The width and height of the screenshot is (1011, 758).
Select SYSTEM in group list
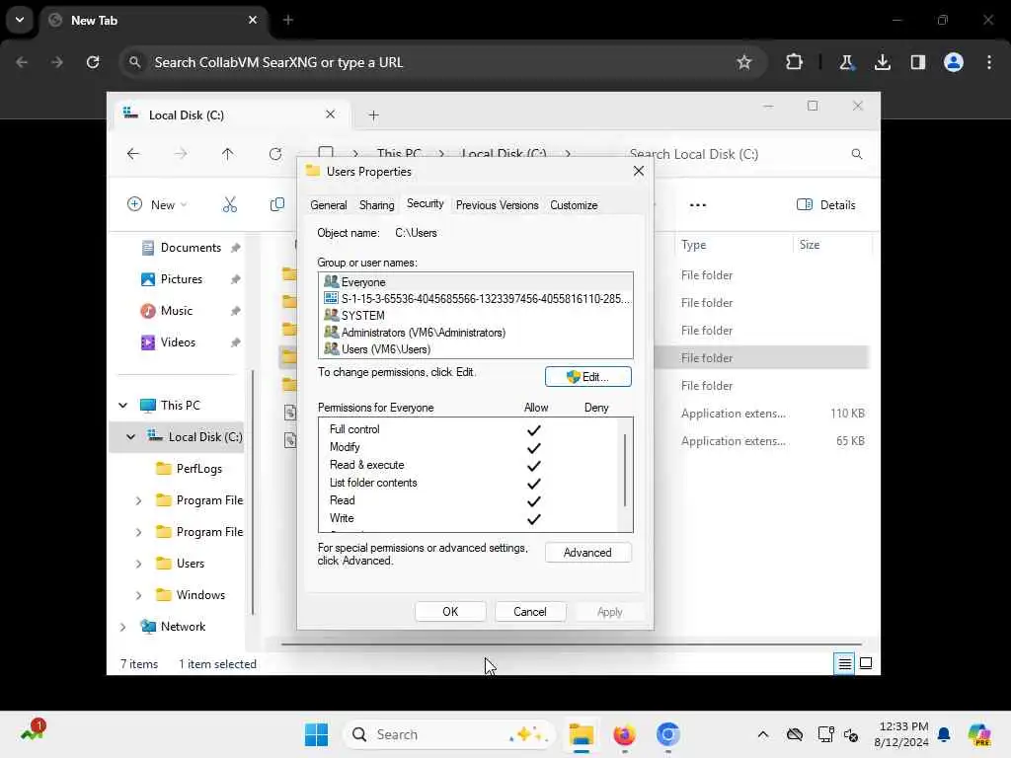click(475, 315)
